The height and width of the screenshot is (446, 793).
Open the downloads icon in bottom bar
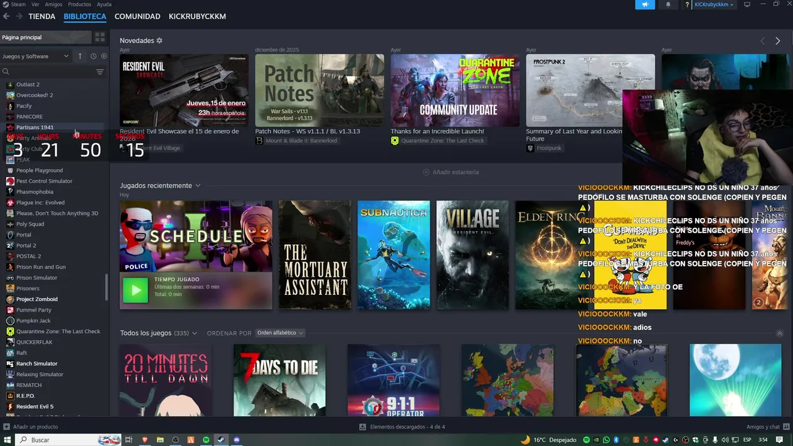tap(362, 427)
